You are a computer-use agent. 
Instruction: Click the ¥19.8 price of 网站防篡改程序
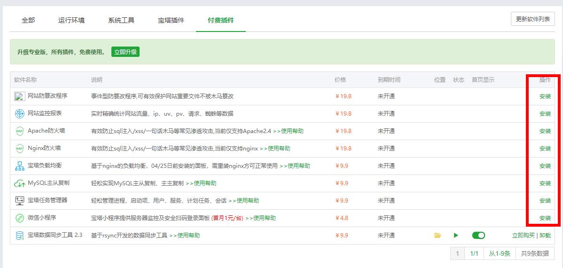pos(343,96)
